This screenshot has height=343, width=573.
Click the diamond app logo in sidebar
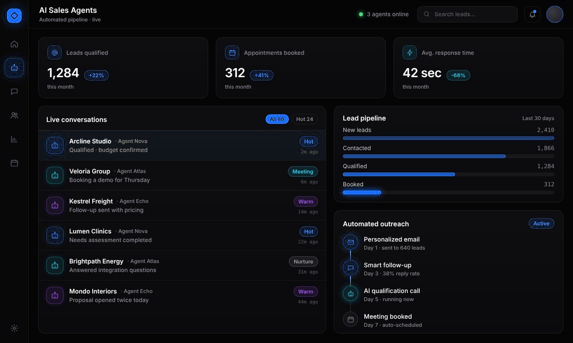14,16
